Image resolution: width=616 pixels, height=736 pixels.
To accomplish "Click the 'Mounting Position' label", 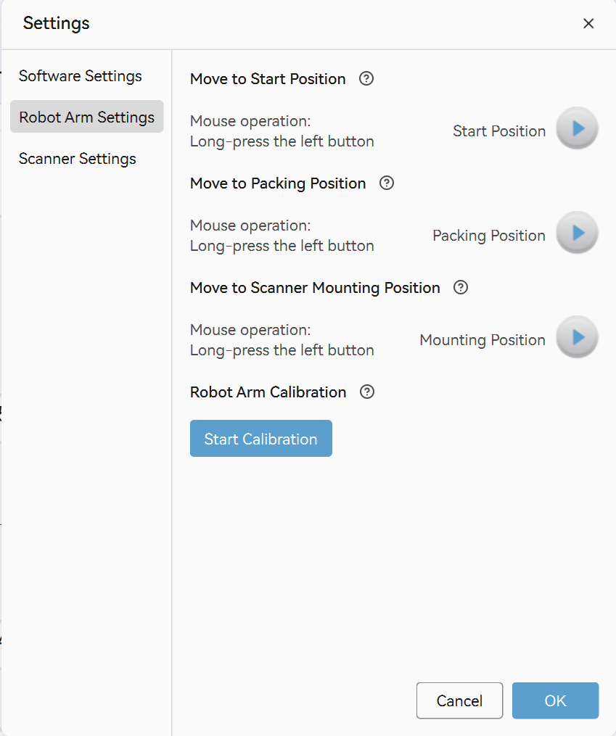I will [482, 340].
